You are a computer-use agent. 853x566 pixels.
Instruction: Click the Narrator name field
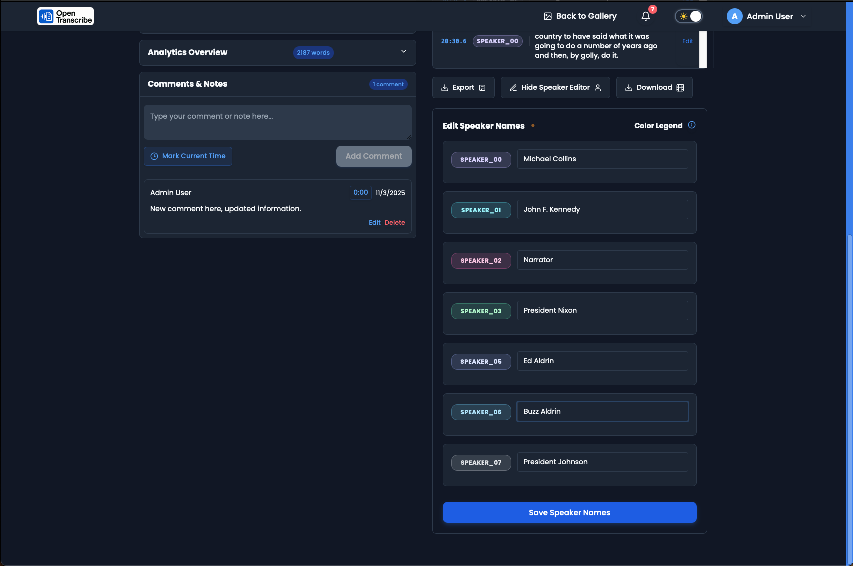click(602, 260)
